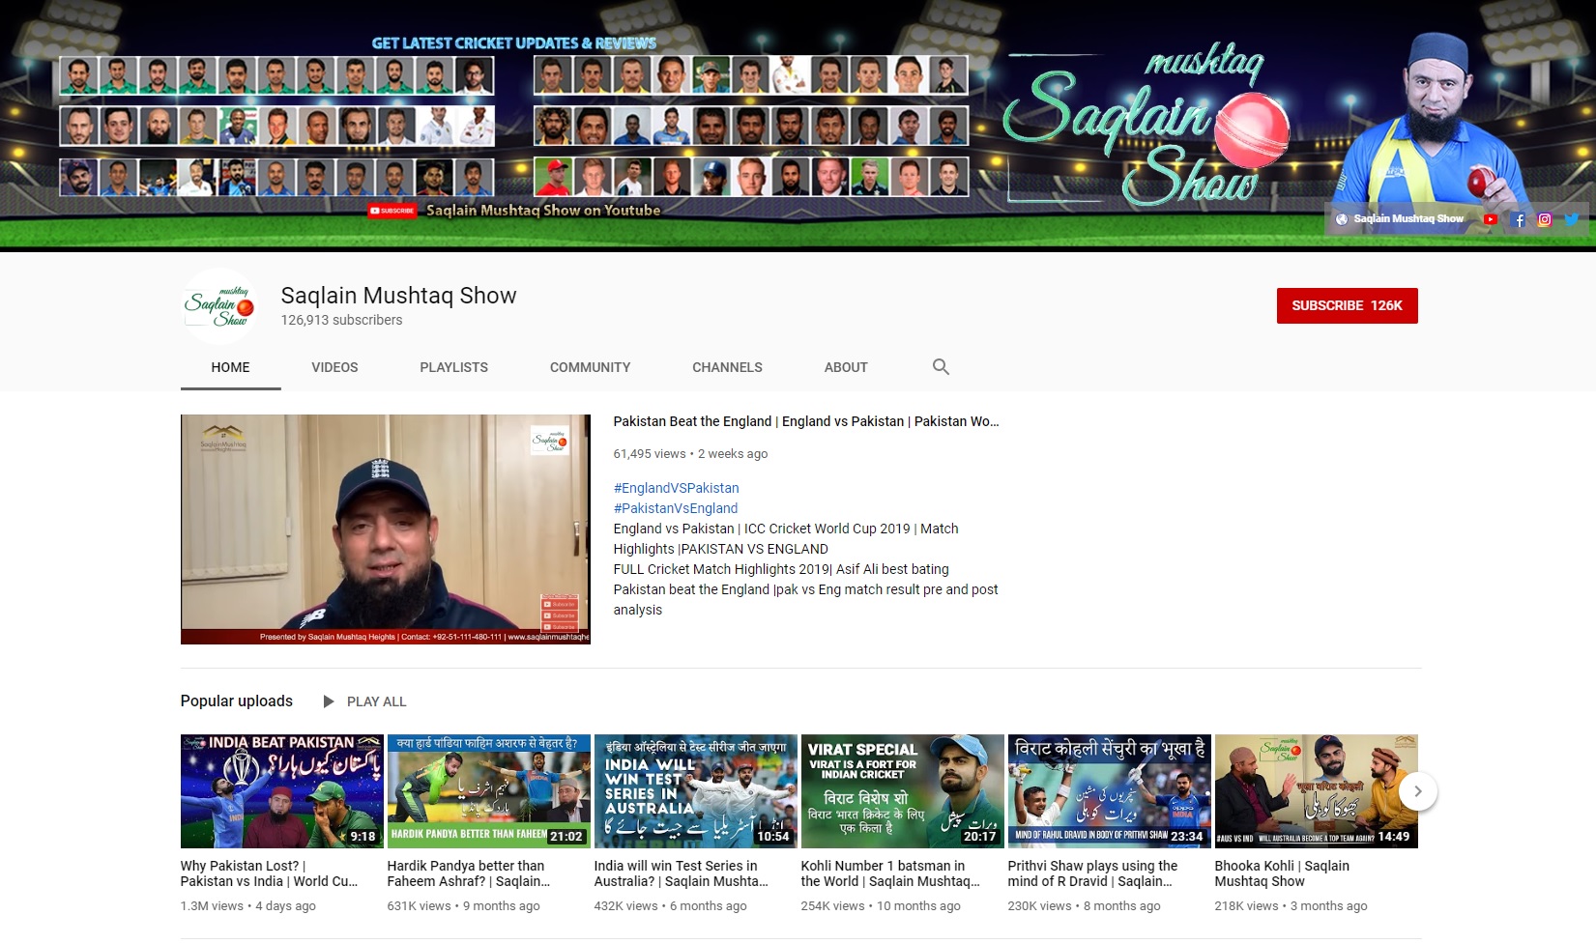The width and height of the screenshot is (1596, 944).
Task: Click the Play All triangle icon
Action: point(329,701)
